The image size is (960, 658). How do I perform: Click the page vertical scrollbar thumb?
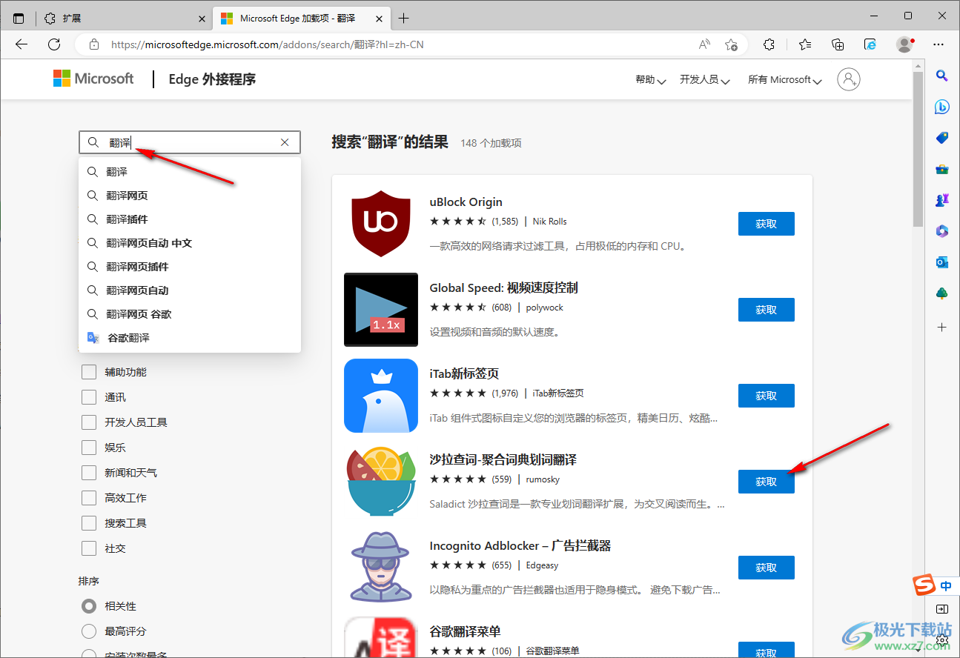pos(918,148)
